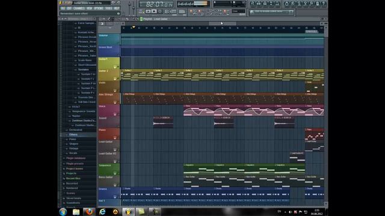
Task: Click the Record button in transport panel
Action: point(160,11)
